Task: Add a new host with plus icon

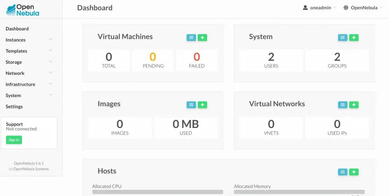Action: click(354, 172)
